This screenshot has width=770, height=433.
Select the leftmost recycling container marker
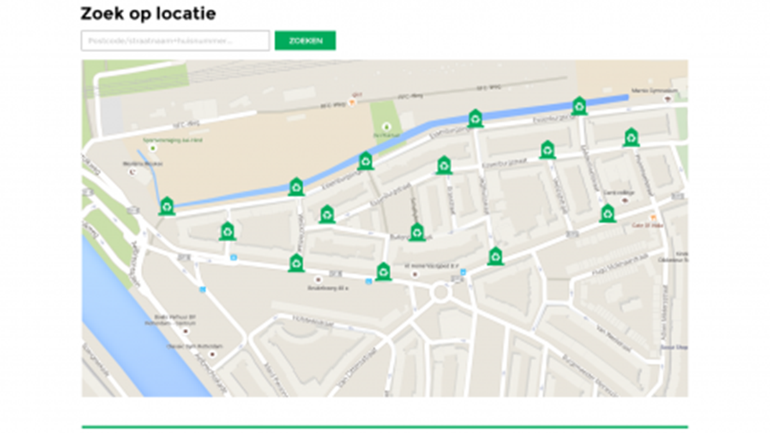[166, 206]
